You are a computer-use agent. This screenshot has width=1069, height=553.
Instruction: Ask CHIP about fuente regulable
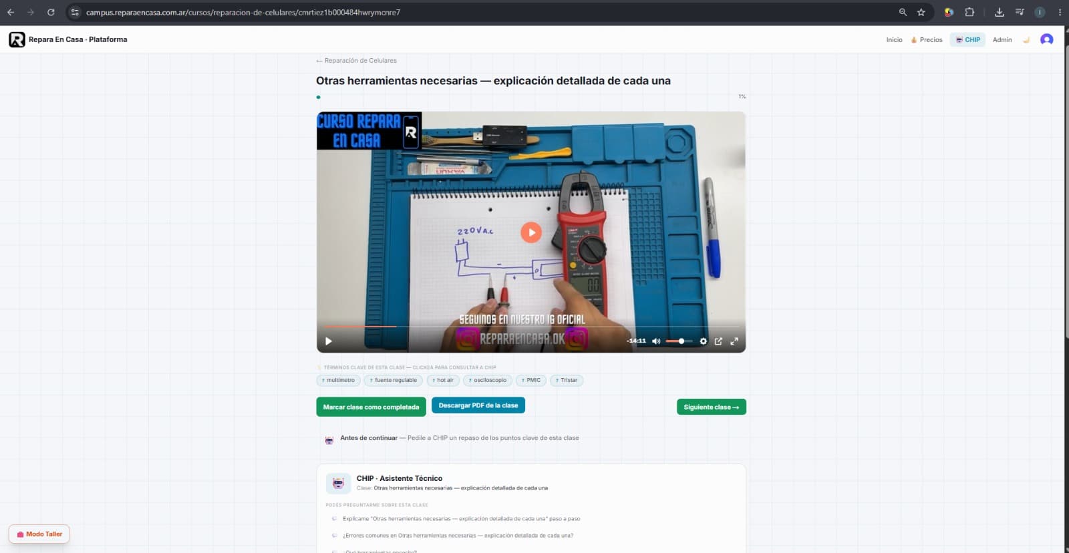click(x=394, y=380)
